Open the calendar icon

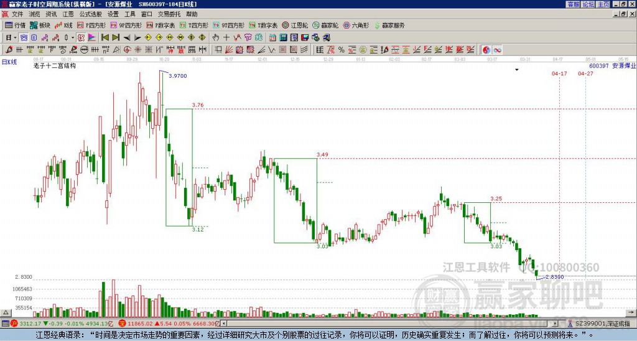[272, 37]
